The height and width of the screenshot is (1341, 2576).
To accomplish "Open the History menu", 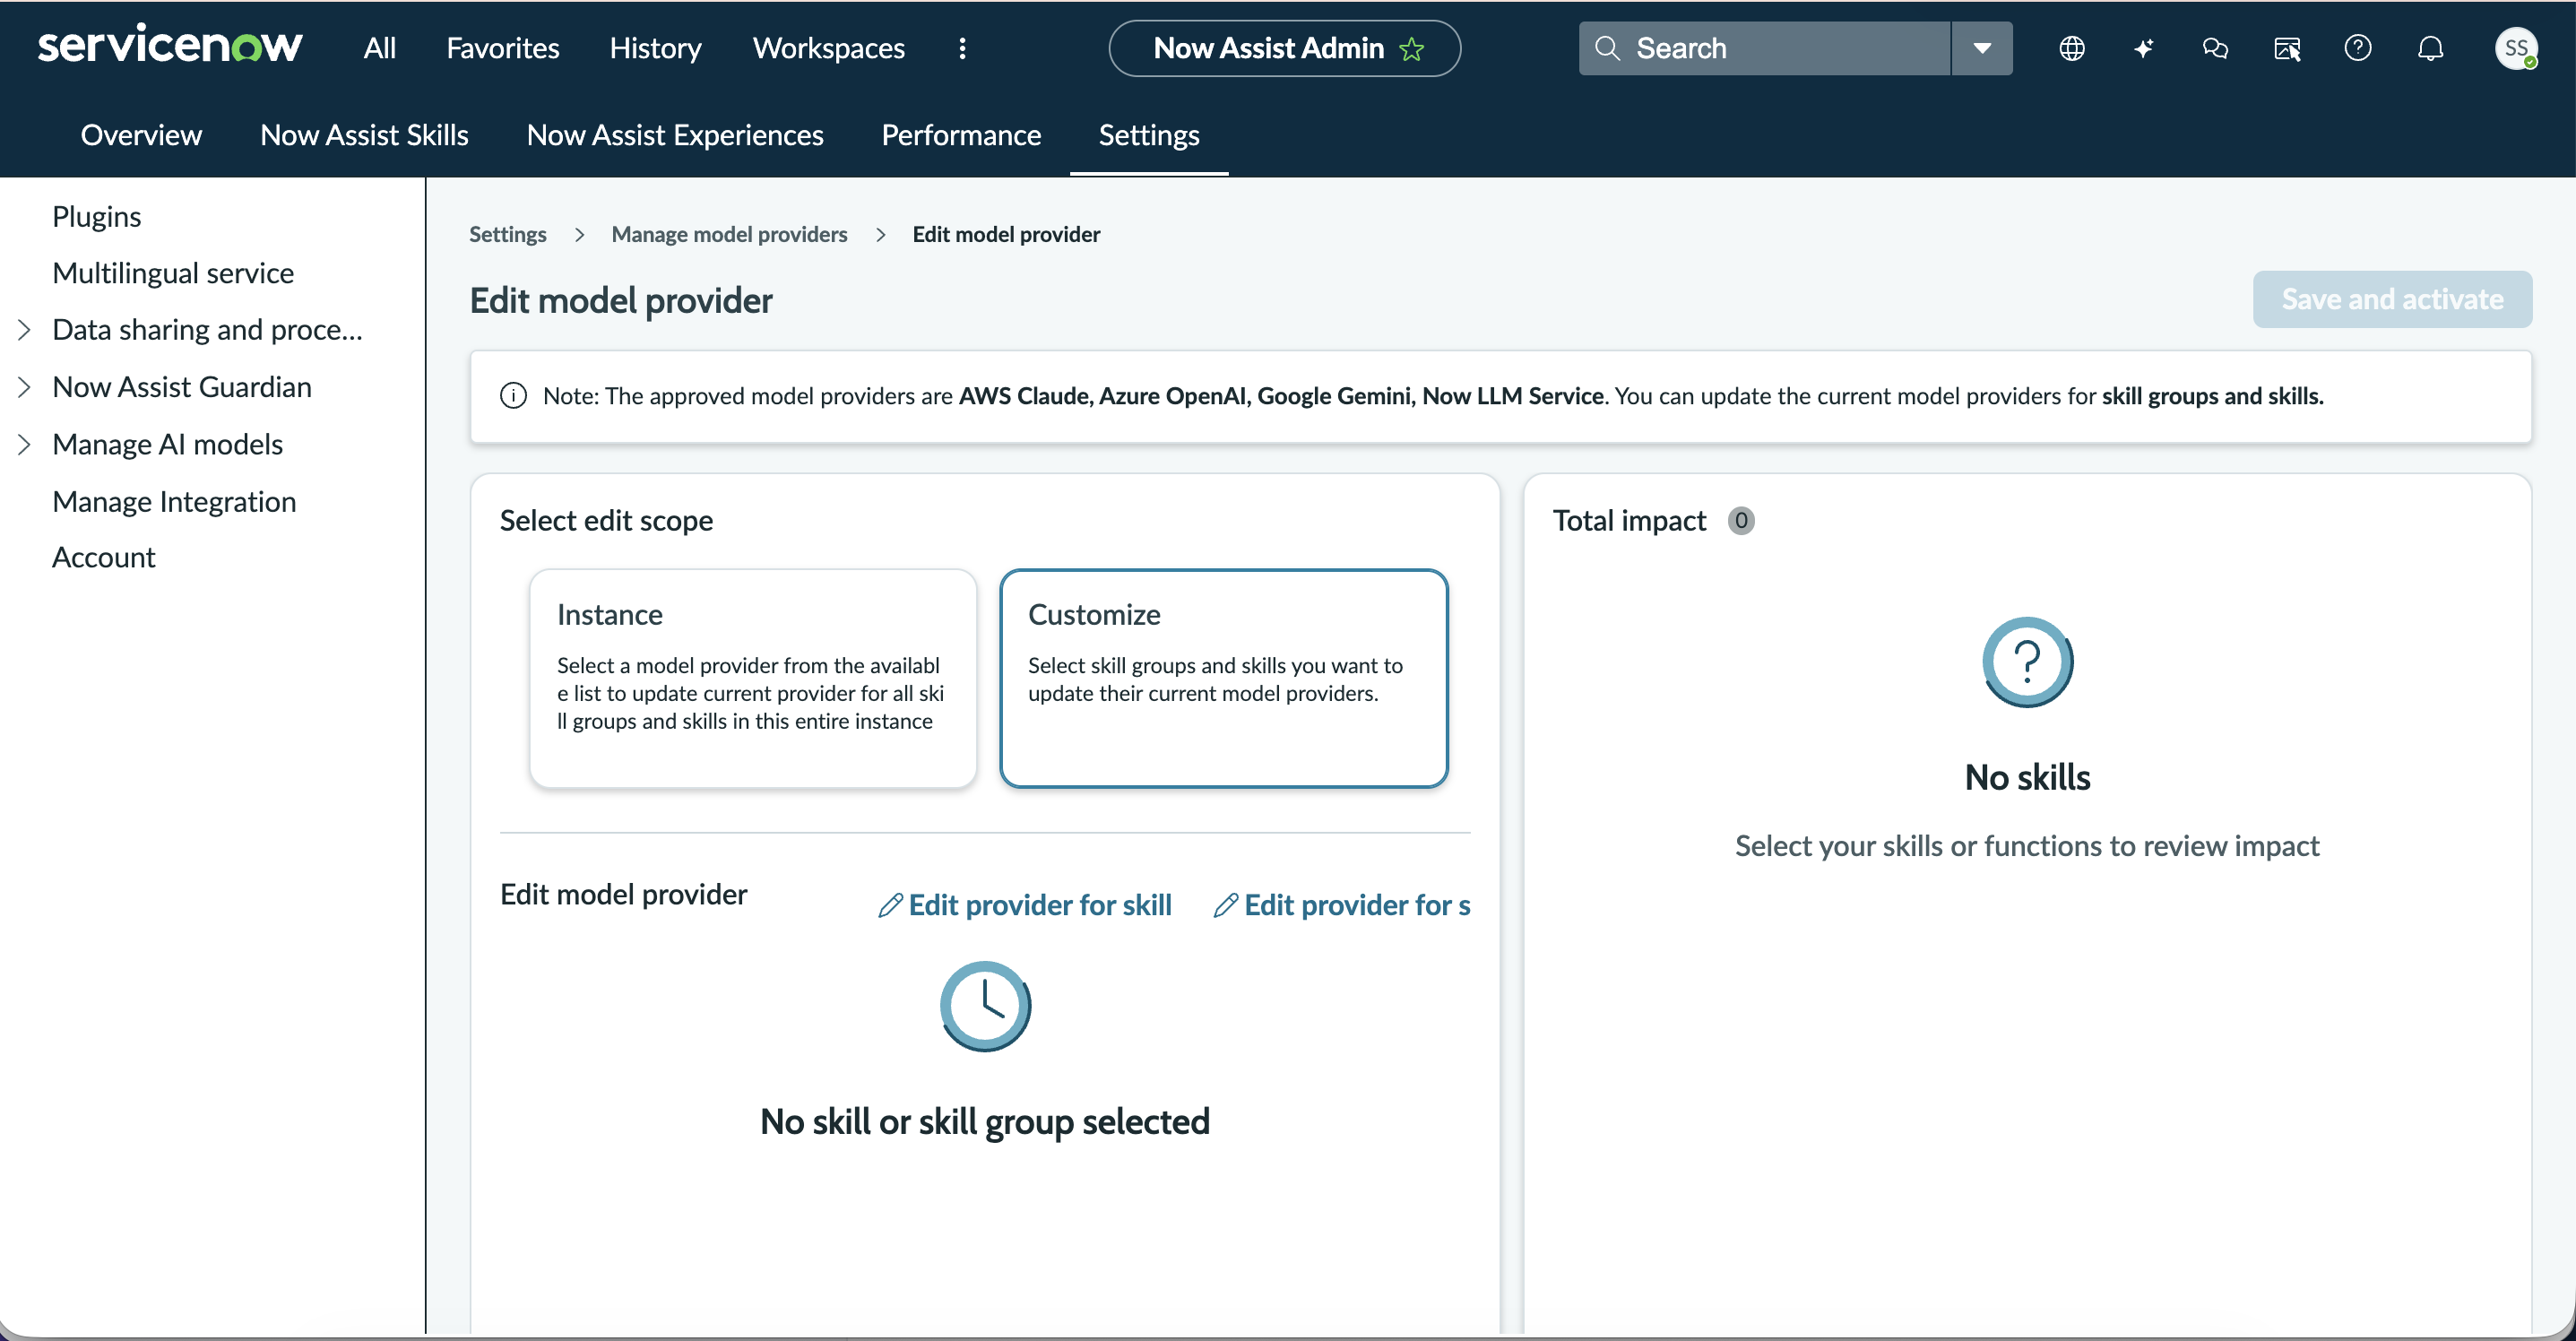I will pyautogui.click(x=656, y=48).
